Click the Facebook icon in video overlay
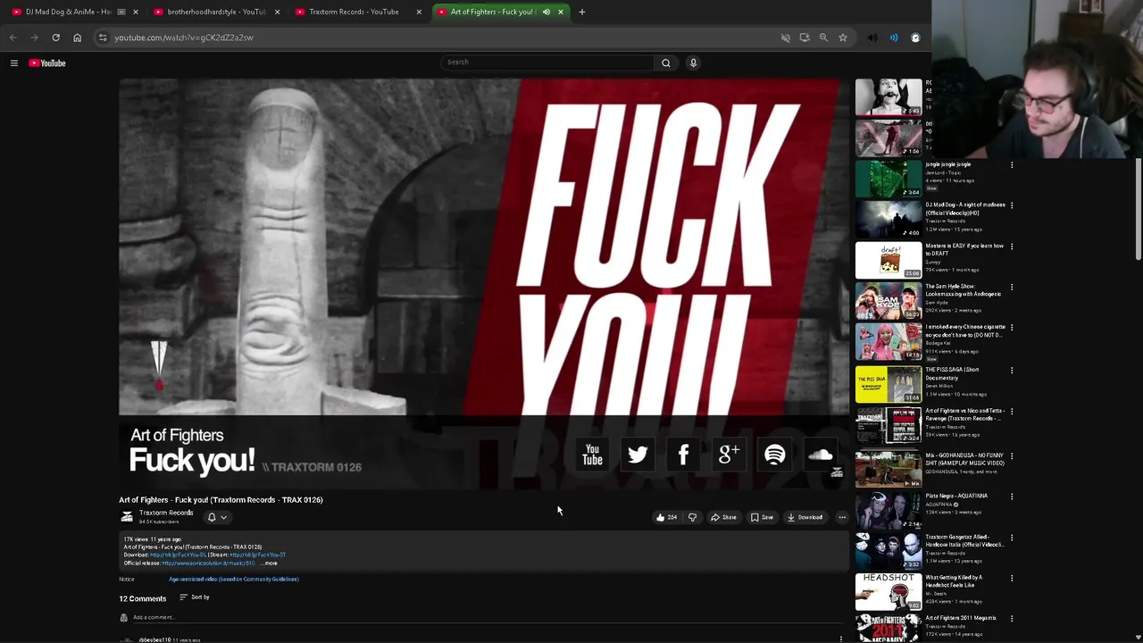 click(x=683, y=455)
